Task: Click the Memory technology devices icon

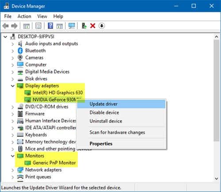Action: 20,142
